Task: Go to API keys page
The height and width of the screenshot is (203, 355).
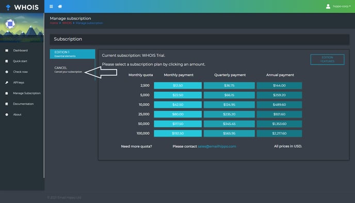Action: pyautogui.click(x=19, y=82)
